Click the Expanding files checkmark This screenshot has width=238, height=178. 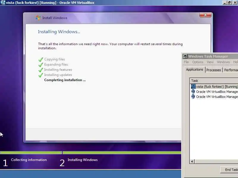point(41,65)
